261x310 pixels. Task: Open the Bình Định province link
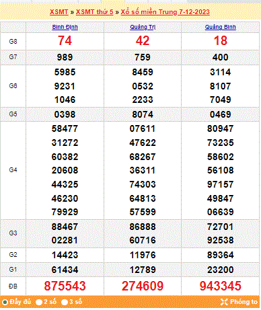(x=65, y=27)
